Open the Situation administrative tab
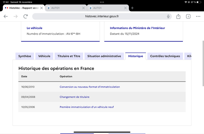Viewport: 204px width, 134px height. [104, 56]
